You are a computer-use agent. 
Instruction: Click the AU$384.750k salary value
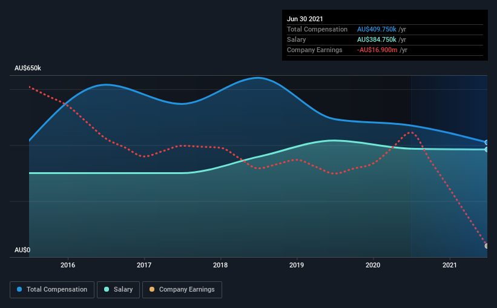pos(377,39)
